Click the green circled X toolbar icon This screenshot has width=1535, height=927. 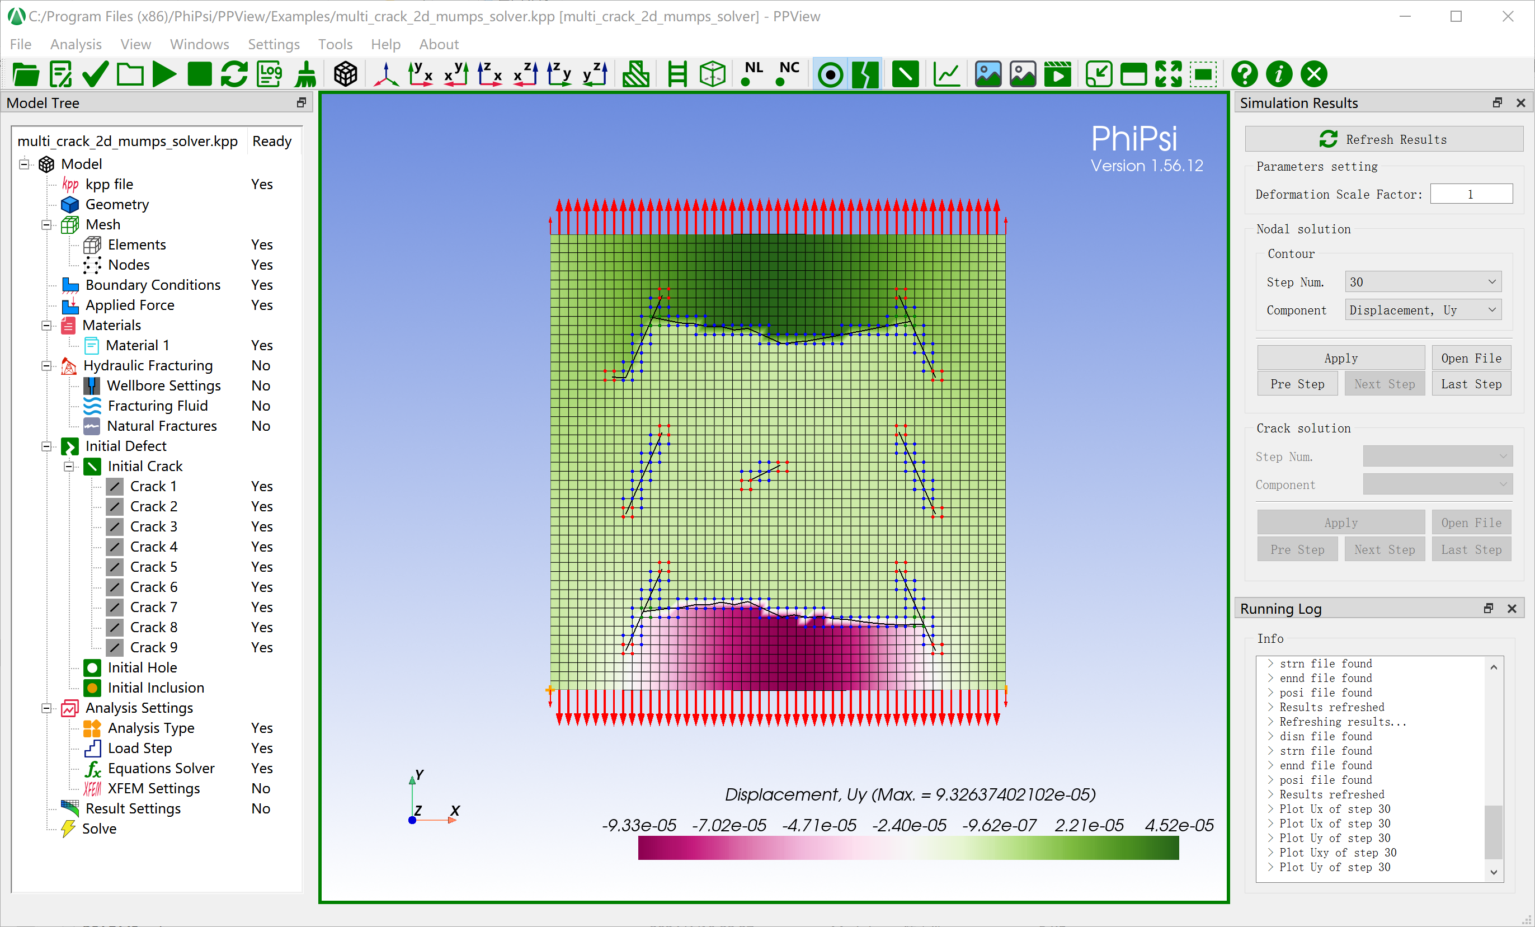coord(1314,74)
